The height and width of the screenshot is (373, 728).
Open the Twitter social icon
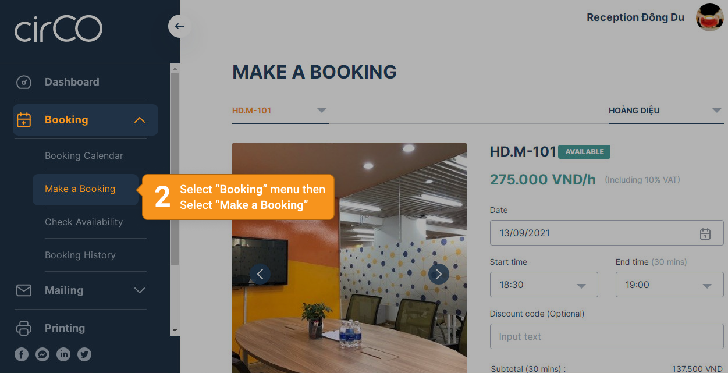tap(84, 354)
